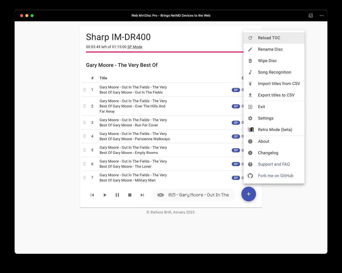The height and width of the screenshot is (273, 342).
Task: Start playback with play button
Action: pyautogui.click(x=105, y=195)
